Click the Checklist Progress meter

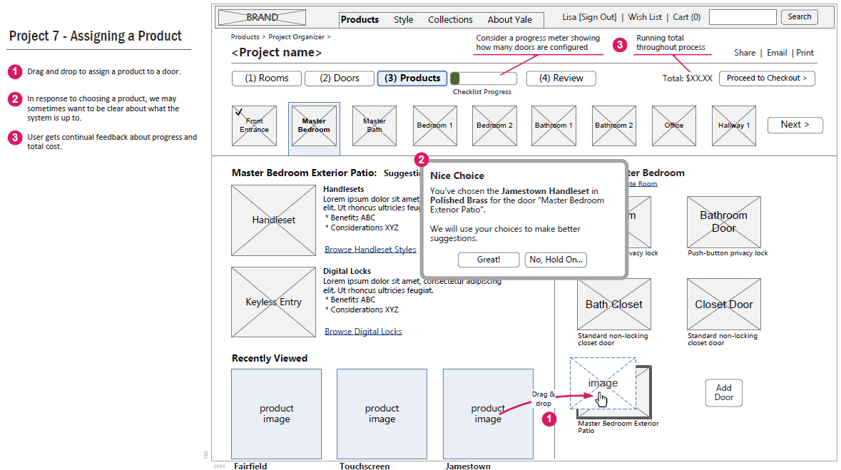482,78
